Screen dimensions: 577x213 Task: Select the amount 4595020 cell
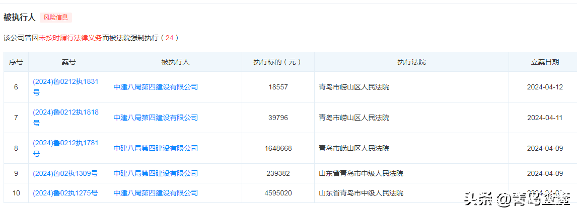[x=278, y=193]
